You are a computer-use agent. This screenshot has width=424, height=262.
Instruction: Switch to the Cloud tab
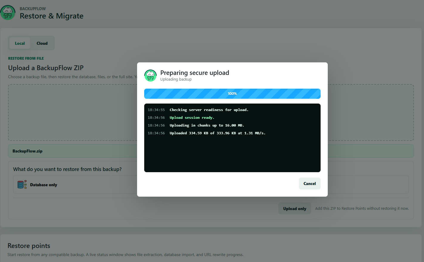point(42,43)
